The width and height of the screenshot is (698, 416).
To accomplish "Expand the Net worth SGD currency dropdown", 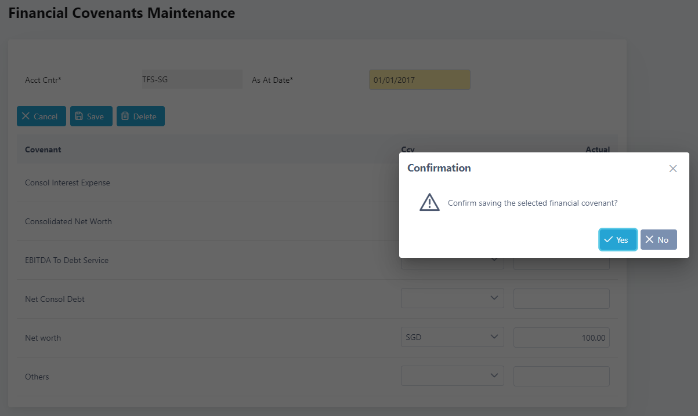I will click(x=452, y=338).
